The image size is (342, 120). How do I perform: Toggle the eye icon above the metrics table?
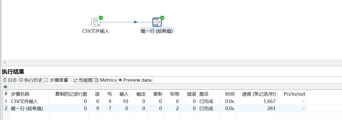coord(5,87)
